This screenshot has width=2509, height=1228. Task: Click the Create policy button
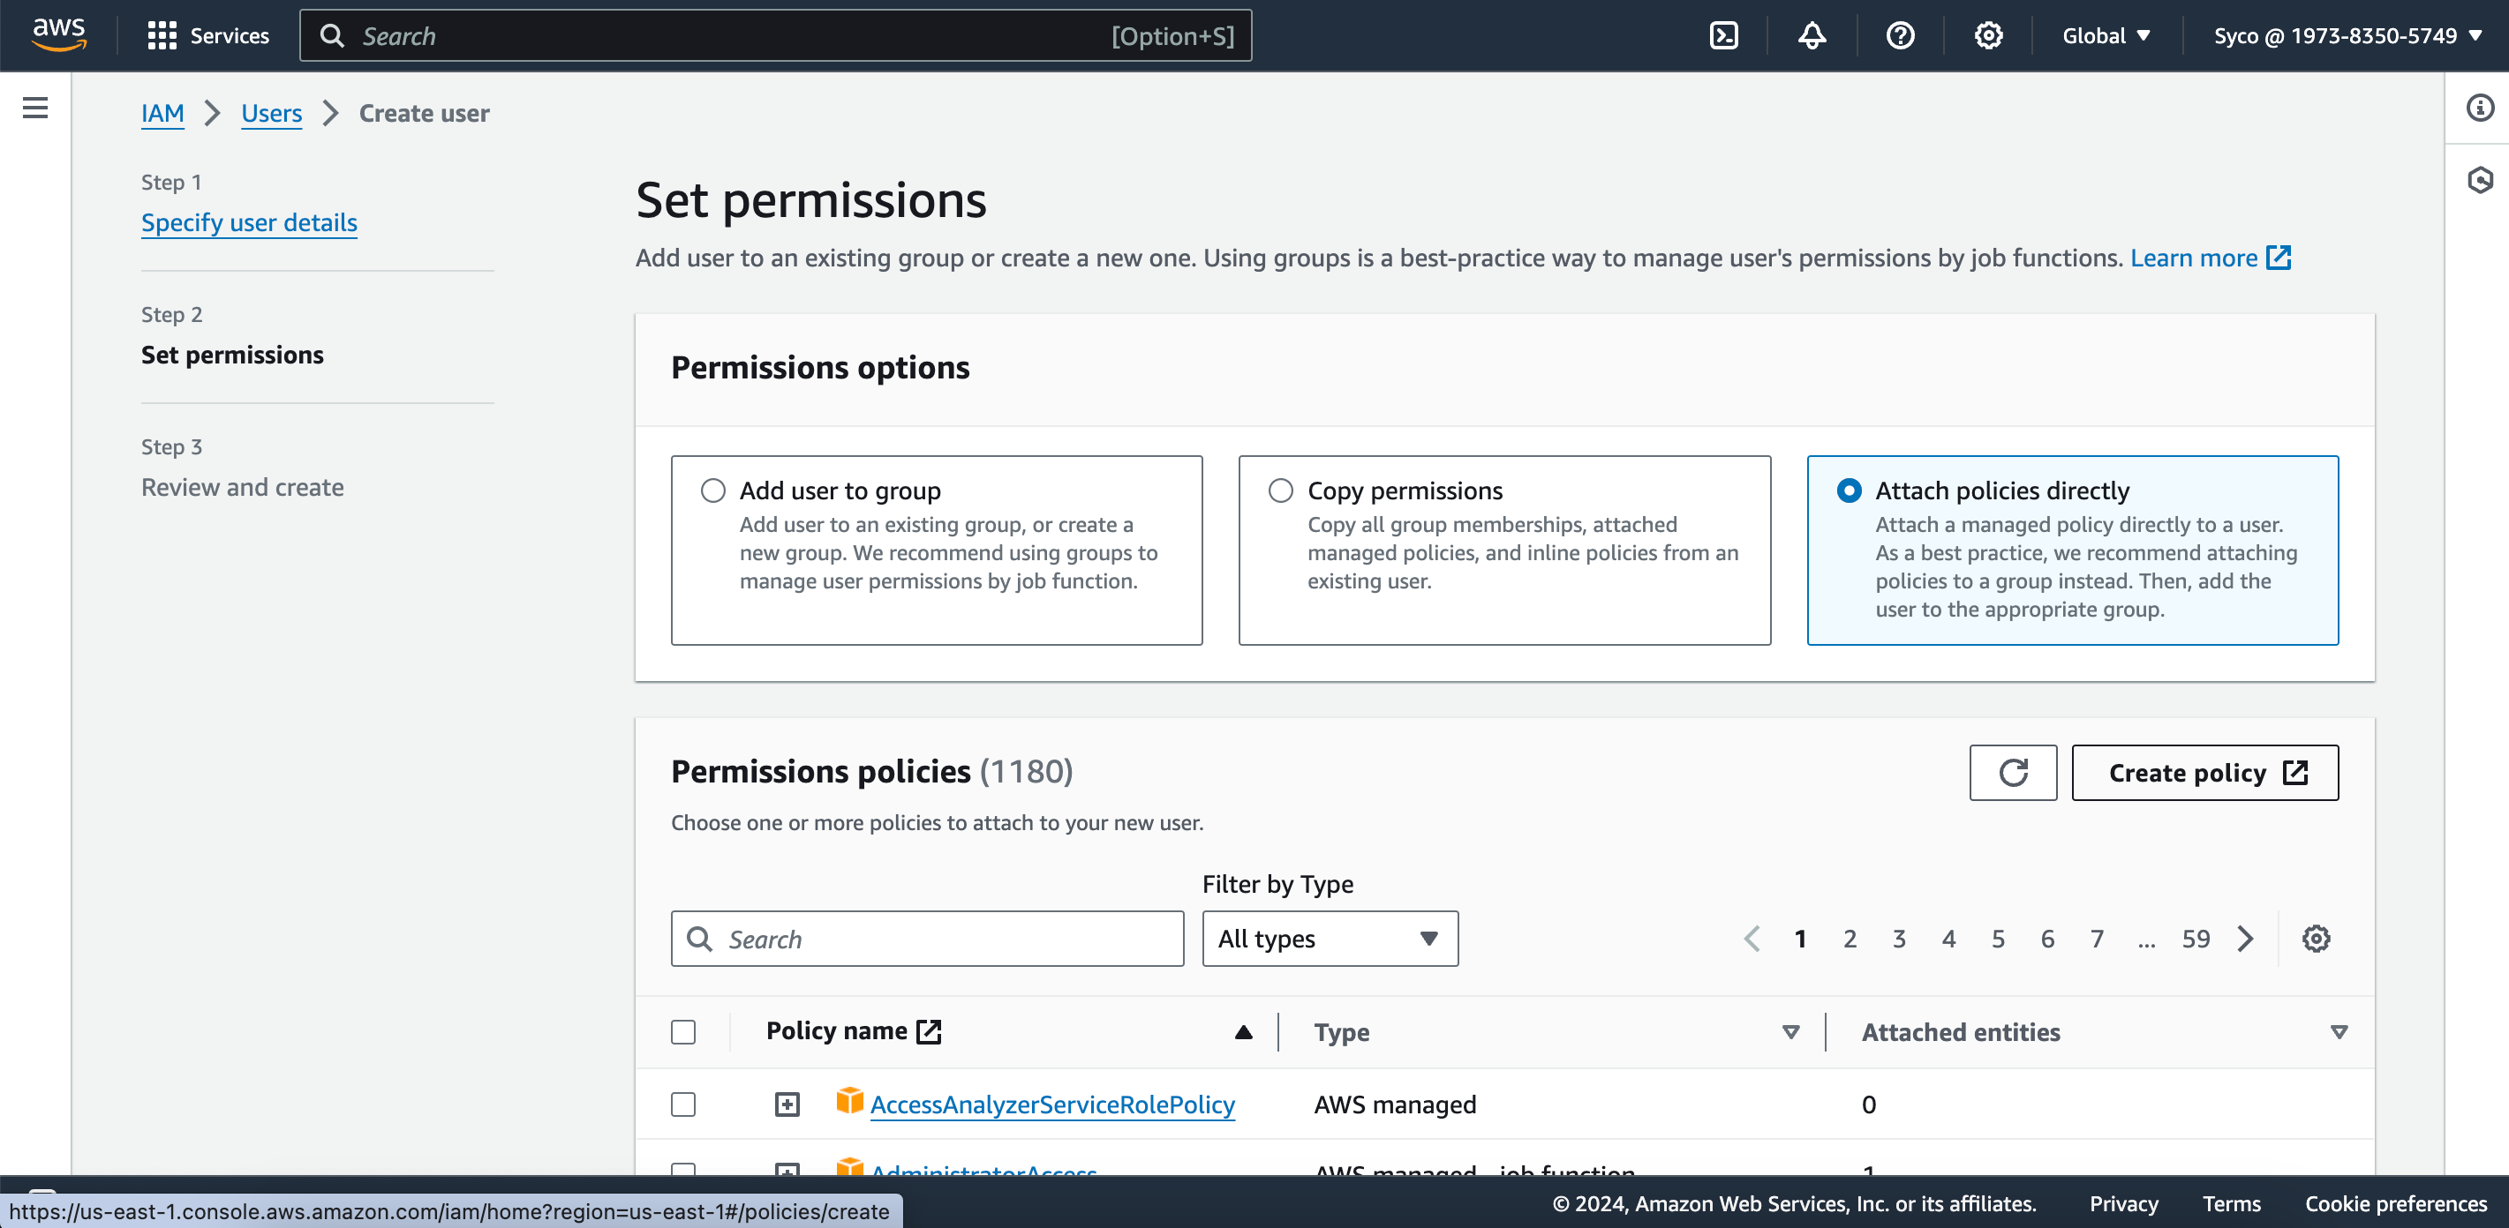(2204, 773)
